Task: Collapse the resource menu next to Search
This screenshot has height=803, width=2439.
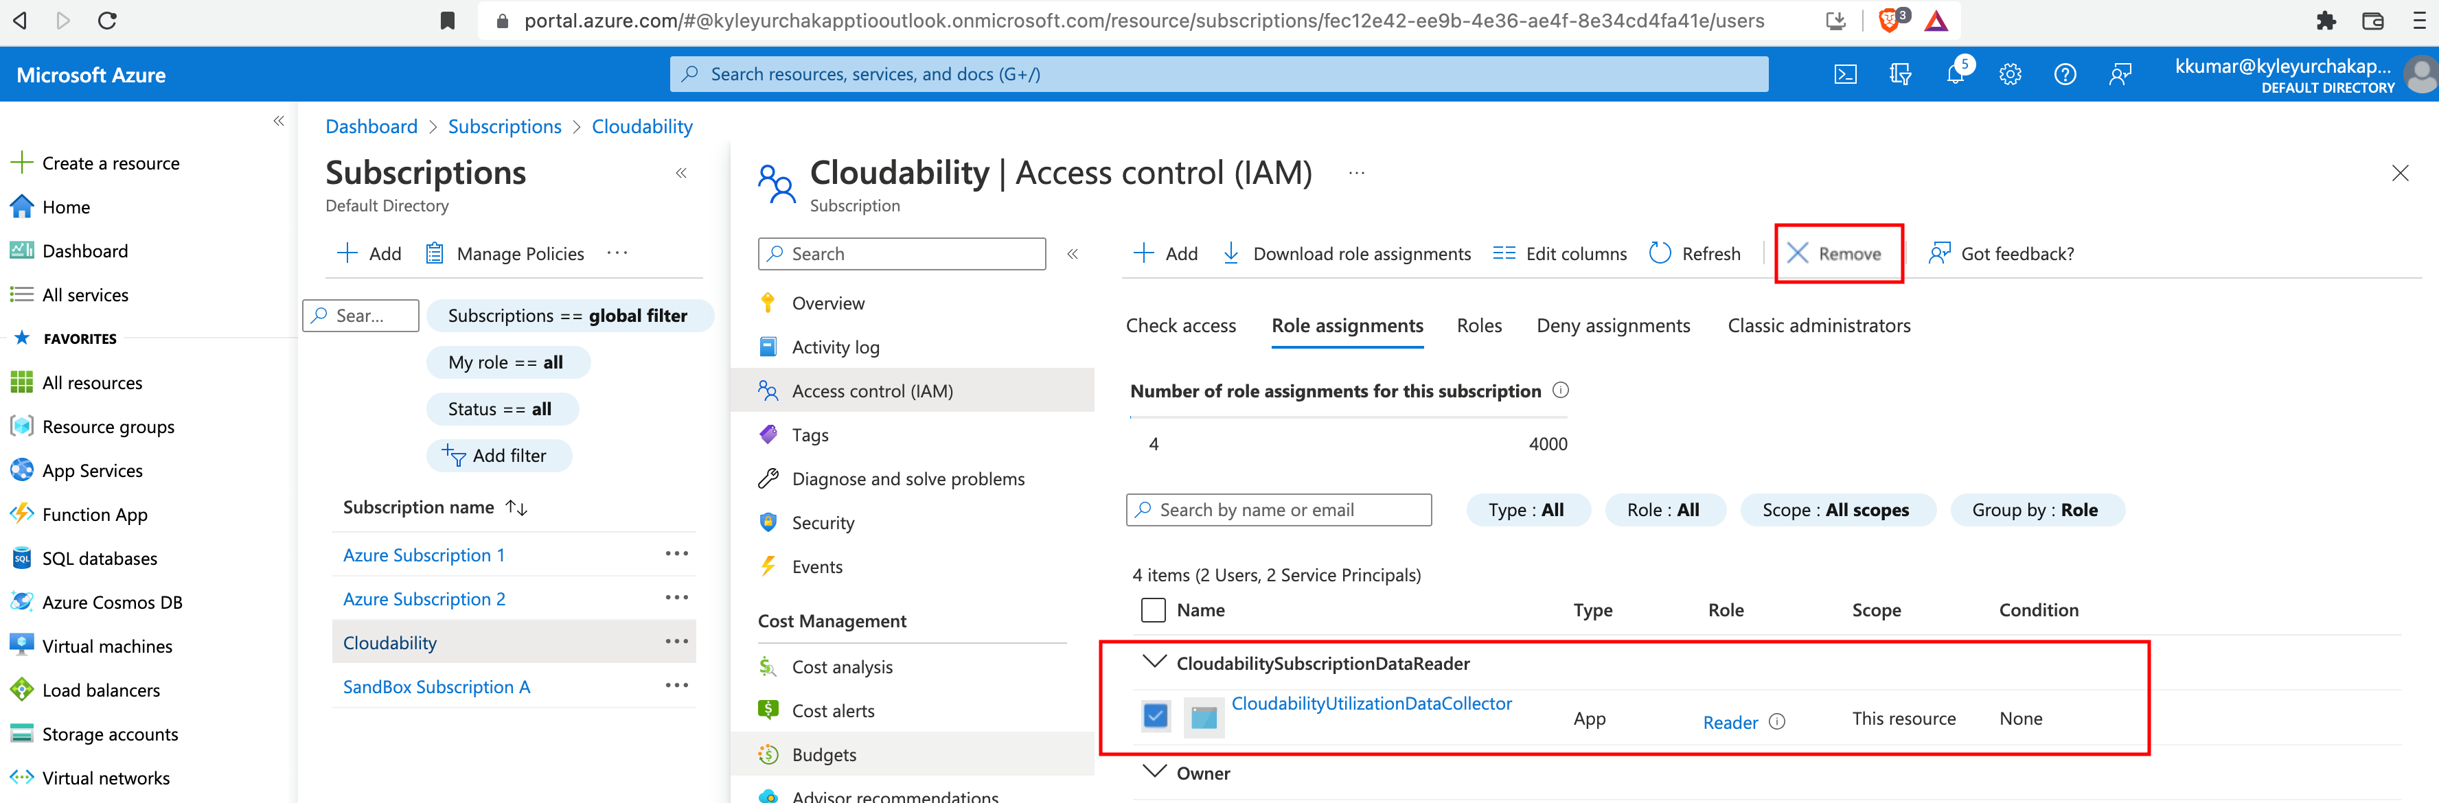Action: (x=1073, y=253)
